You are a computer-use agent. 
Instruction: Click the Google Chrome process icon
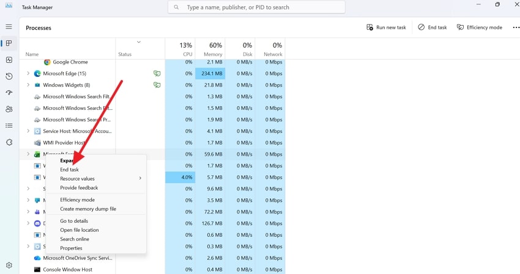[47, 62]
